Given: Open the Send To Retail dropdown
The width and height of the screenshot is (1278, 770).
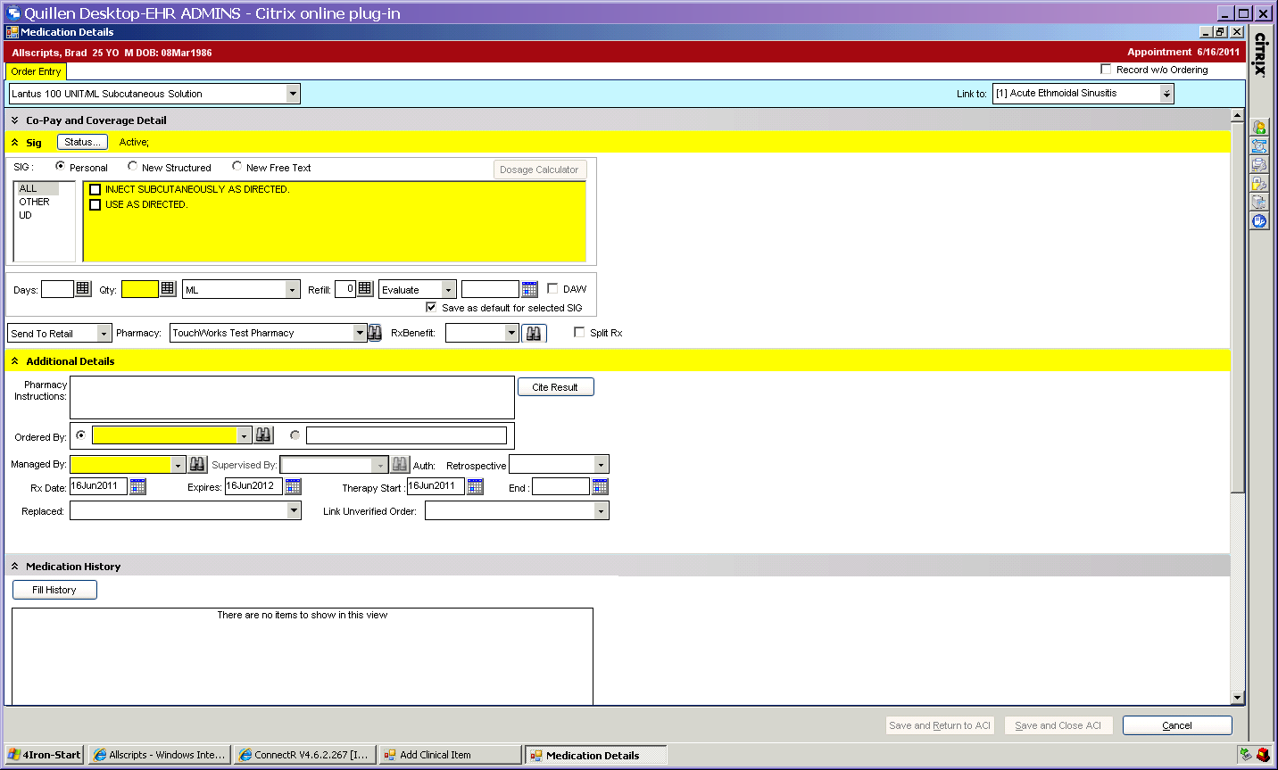Looking at the screenshot, I should pyautogui.click(x=104, y=333).
